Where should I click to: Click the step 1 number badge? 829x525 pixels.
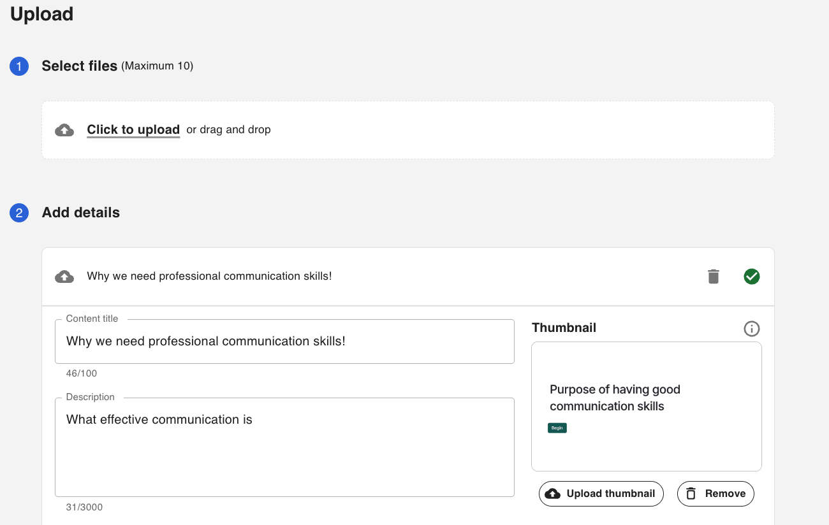[x=19, y=66]
